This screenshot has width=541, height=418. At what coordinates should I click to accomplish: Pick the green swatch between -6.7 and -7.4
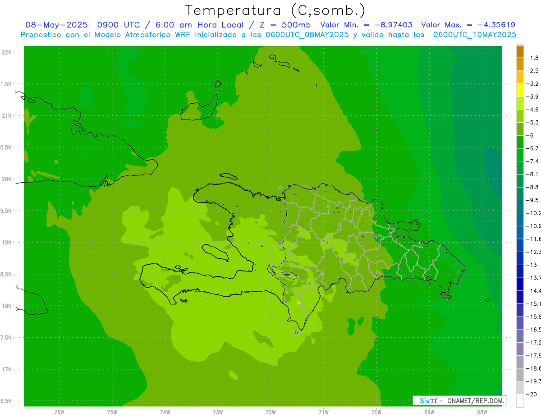520,155
